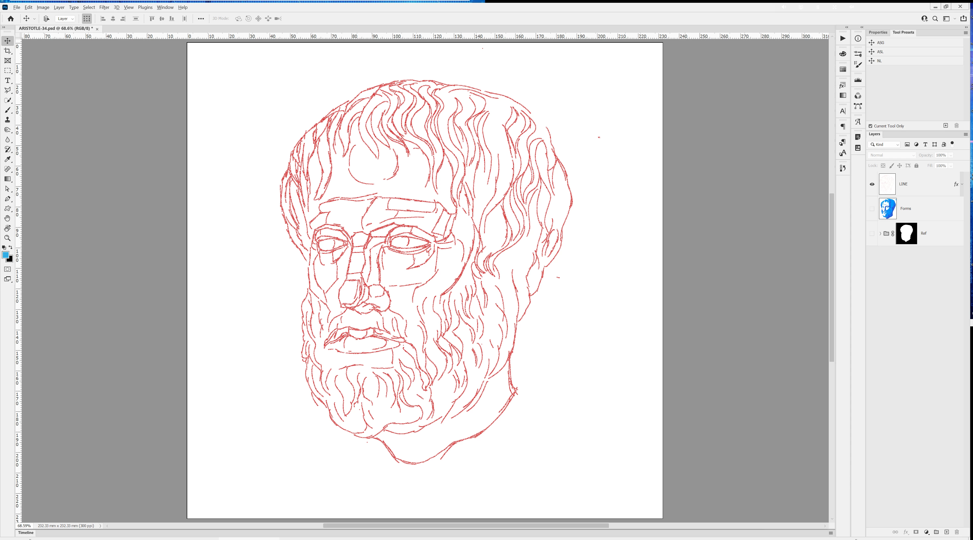Select the Brush tool
The image size is (973, 540).
7,110
